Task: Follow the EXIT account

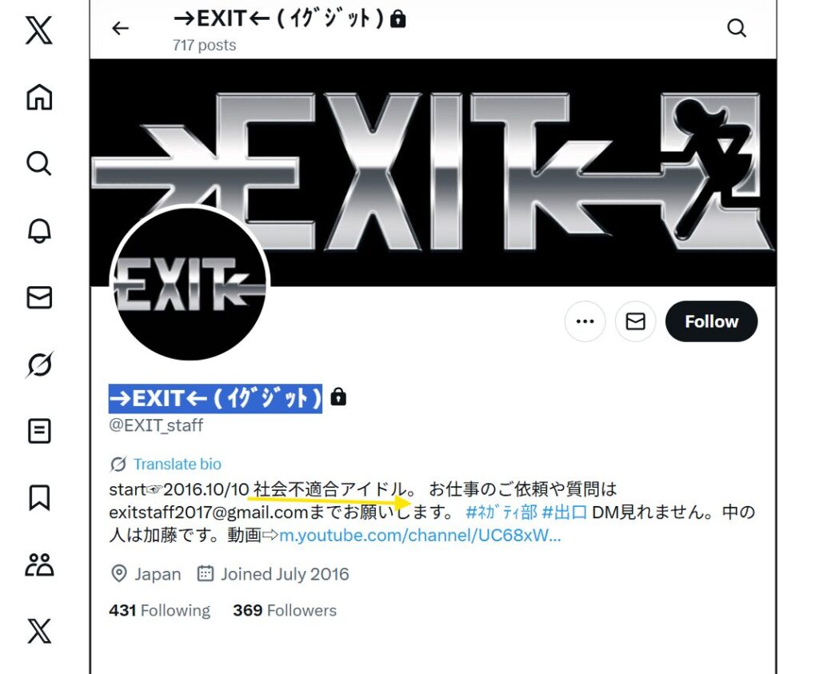Action: click(x=711, y=321)
